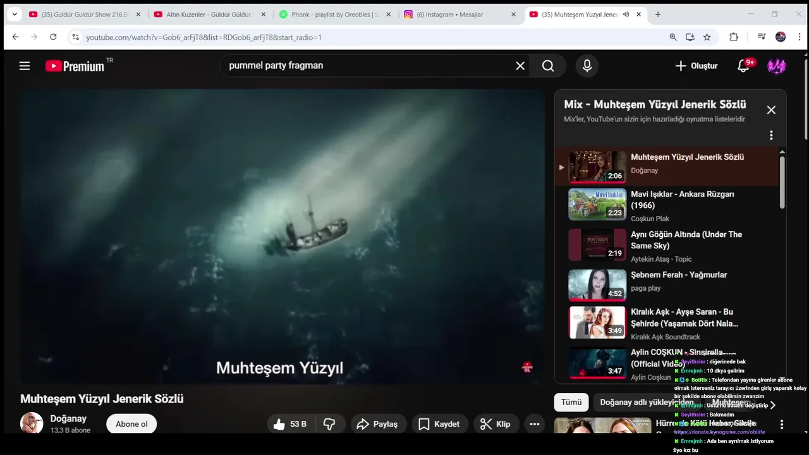Open Hürrem suggested video thumbnail
The image size is (809, 455).
pos(602,425)
